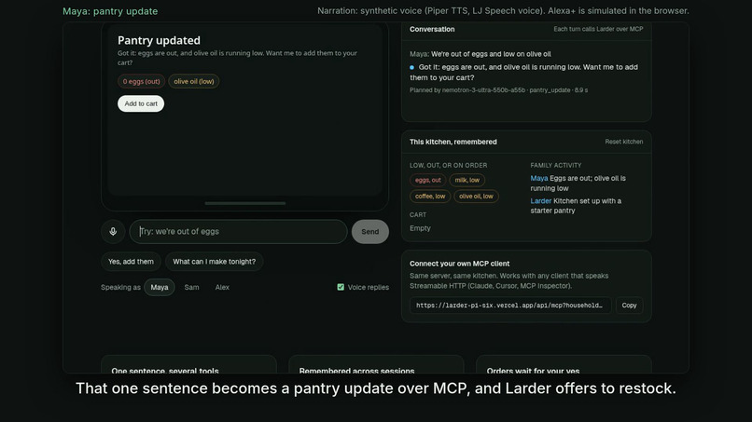Click the cart 'Empty' status text
752x422 pixels.
(420, 228)
